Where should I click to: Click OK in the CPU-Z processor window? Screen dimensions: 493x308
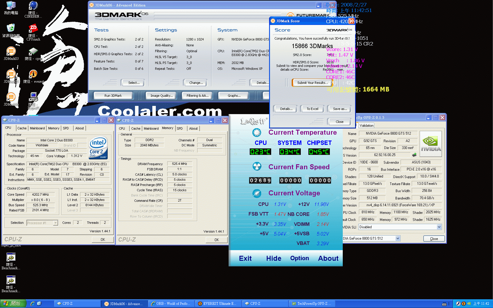pos(103,240)
